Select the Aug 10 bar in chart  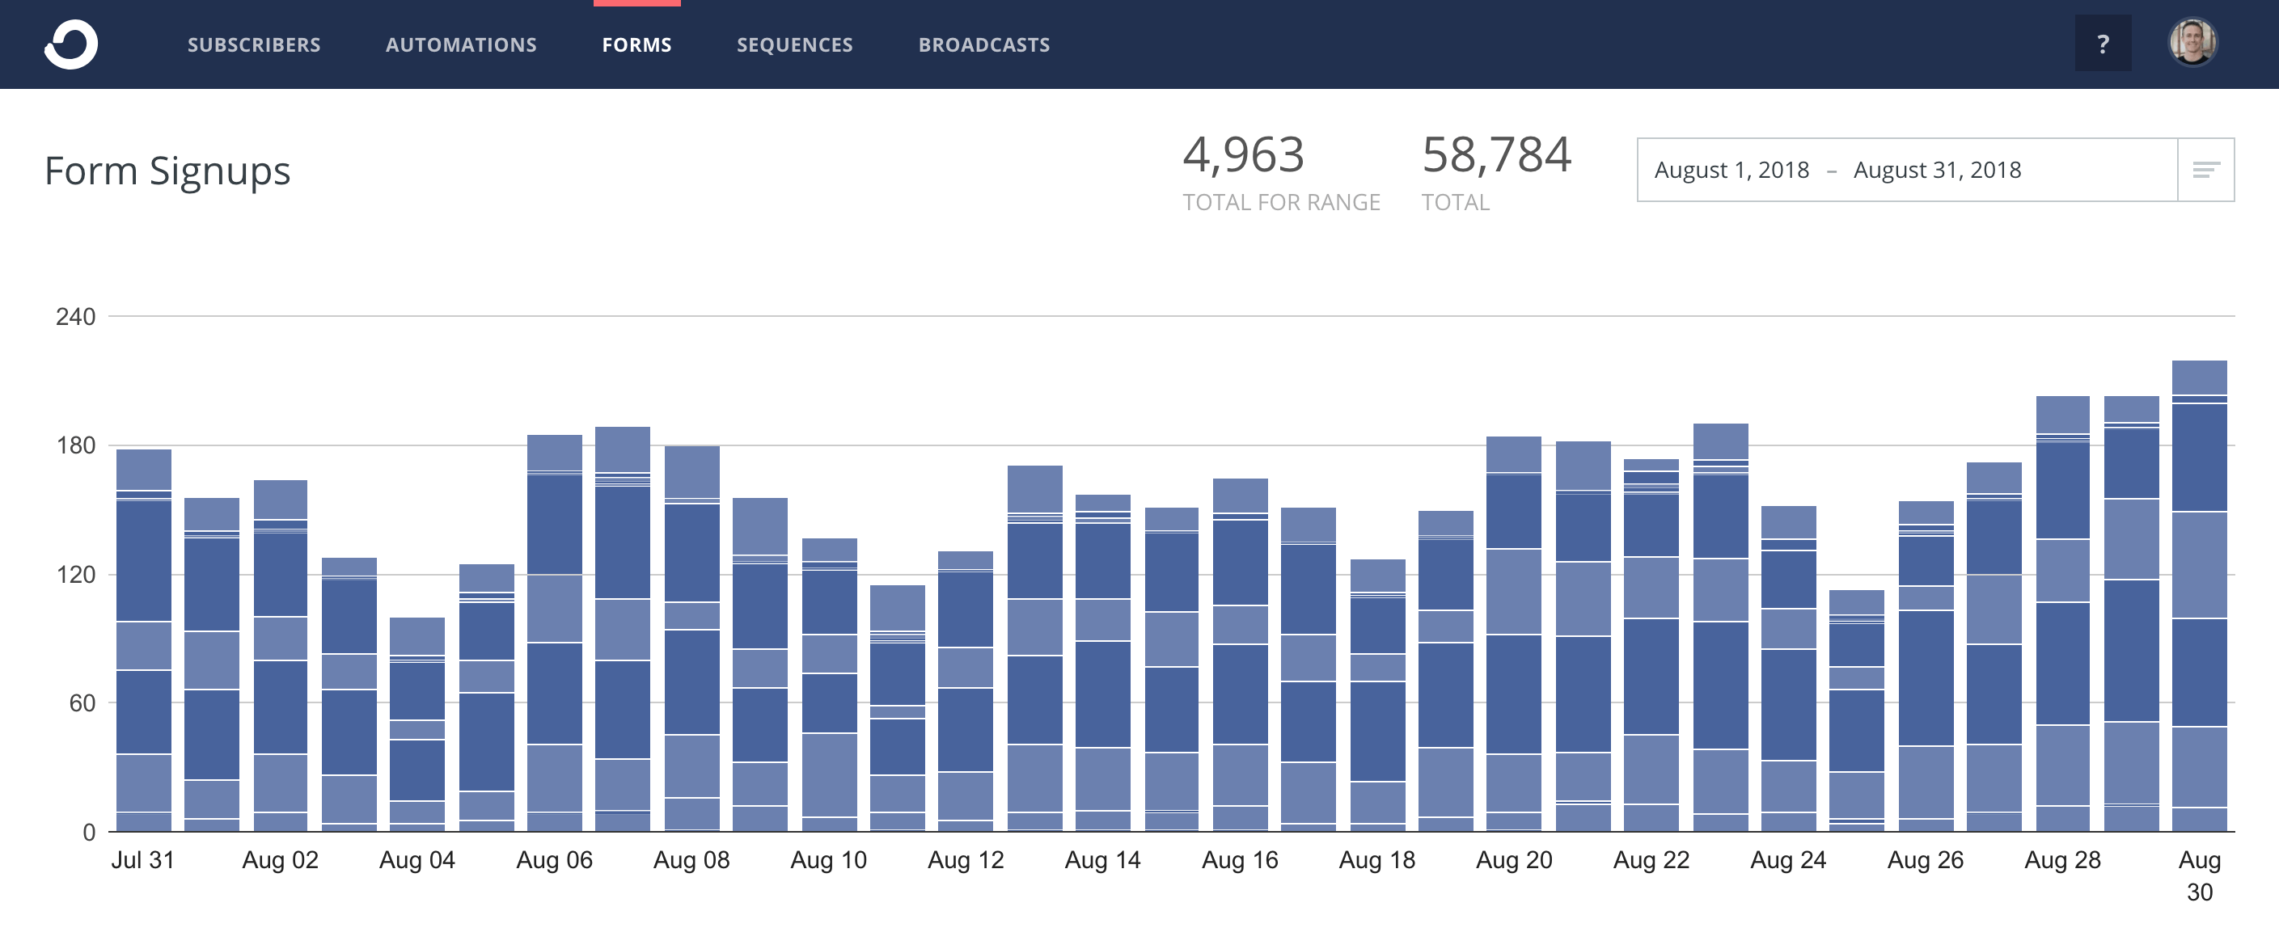point(829,685)
